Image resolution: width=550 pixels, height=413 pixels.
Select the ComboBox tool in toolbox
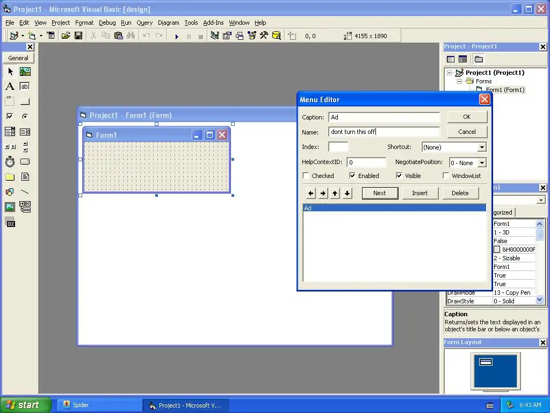(x=10, y=132)
